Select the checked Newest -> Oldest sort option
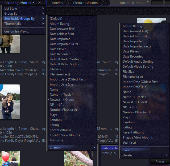Image resolution: width=170 pixels, height=166 pixels. [62, 100]
